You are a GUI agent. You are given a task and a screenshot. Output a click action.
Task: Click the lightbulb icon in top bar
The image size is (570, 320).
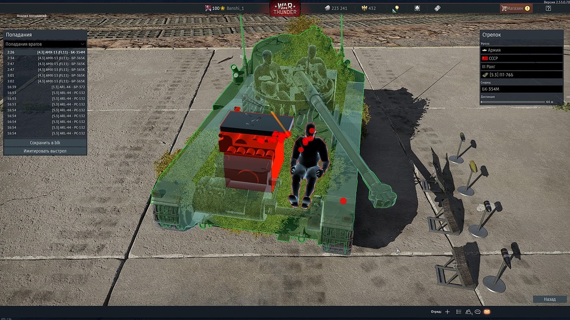pyautogui.click(x=396, y=9)
